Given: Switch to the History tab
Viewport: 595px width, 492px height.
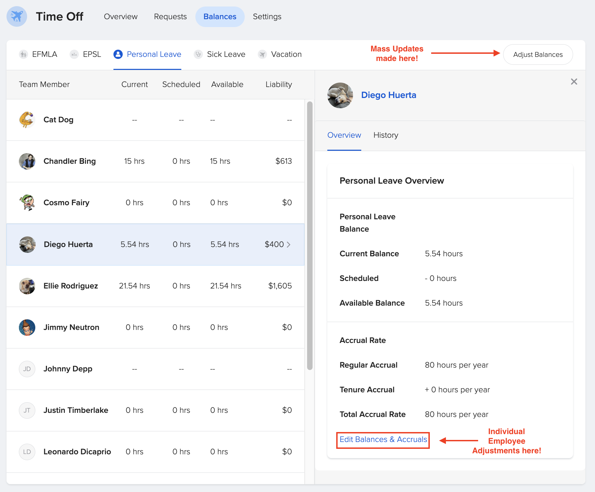Looking at the screenshot, I should [386, 135].
